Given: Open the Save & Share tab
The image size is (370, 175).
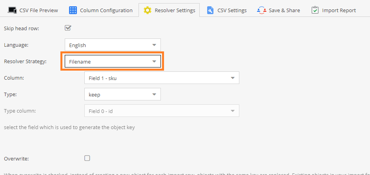Looking at the screenshot, I should [279, 10].
